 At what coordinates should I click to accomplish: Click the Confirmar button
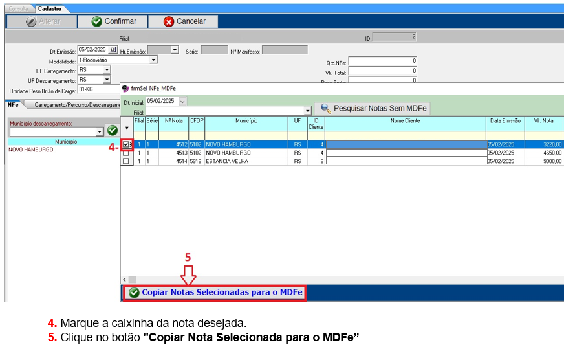113,21
